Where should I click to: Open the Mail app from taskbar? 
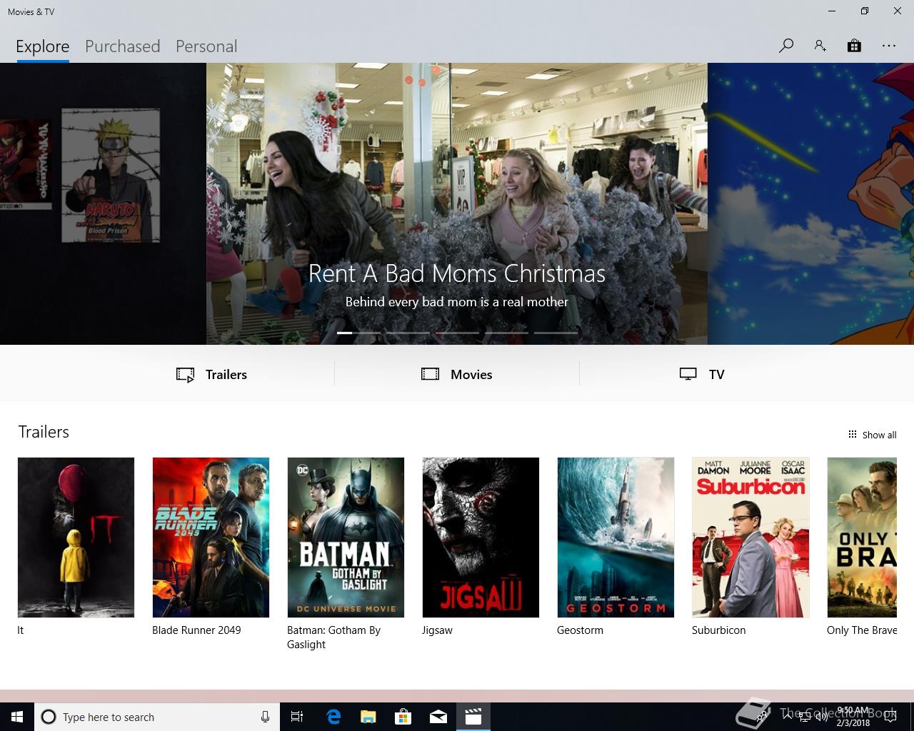[438, 717]
